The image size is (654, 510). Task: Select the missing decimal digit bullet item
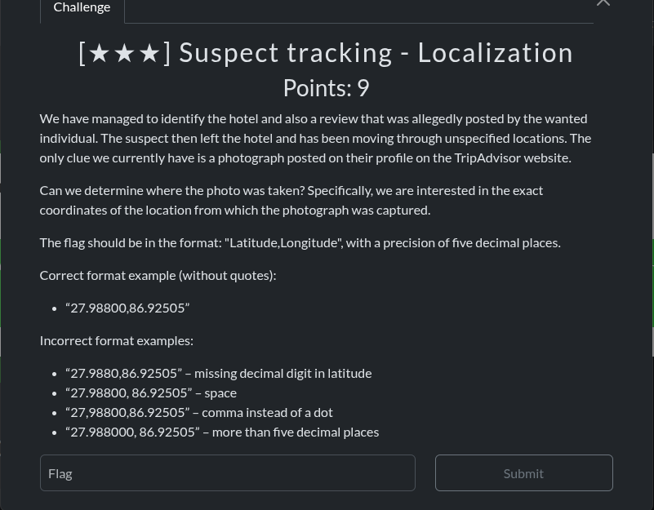218,372
